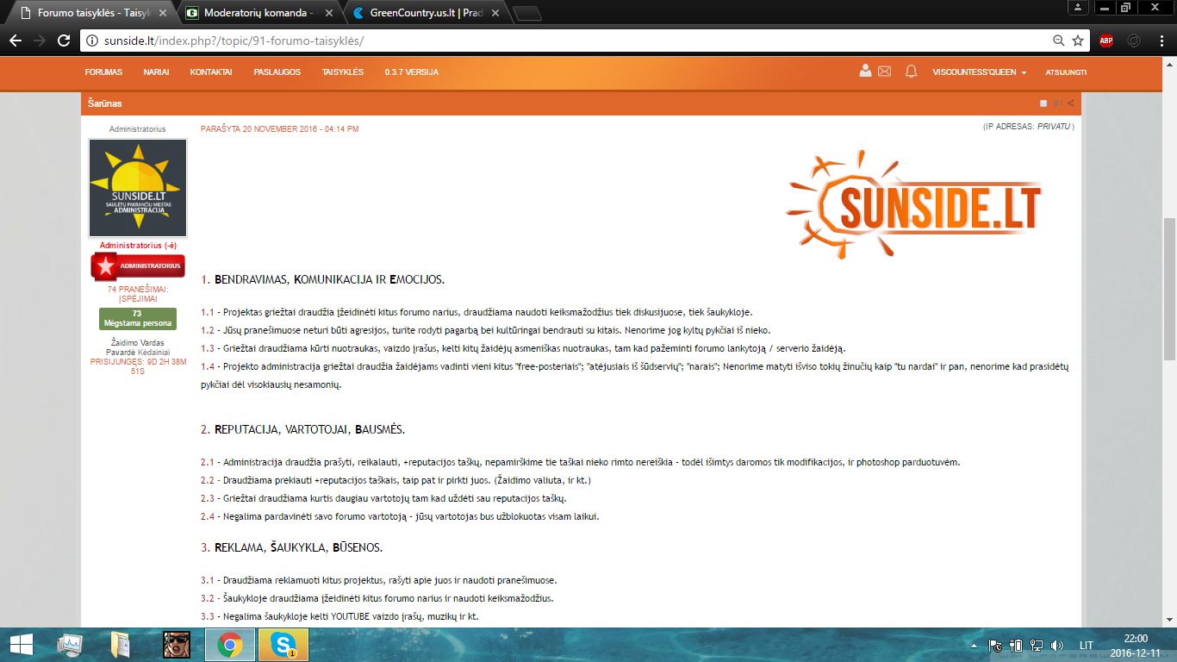1177x662 pixels.
Task: Click the circular arrows extension icon
Action: point(1134,41)
